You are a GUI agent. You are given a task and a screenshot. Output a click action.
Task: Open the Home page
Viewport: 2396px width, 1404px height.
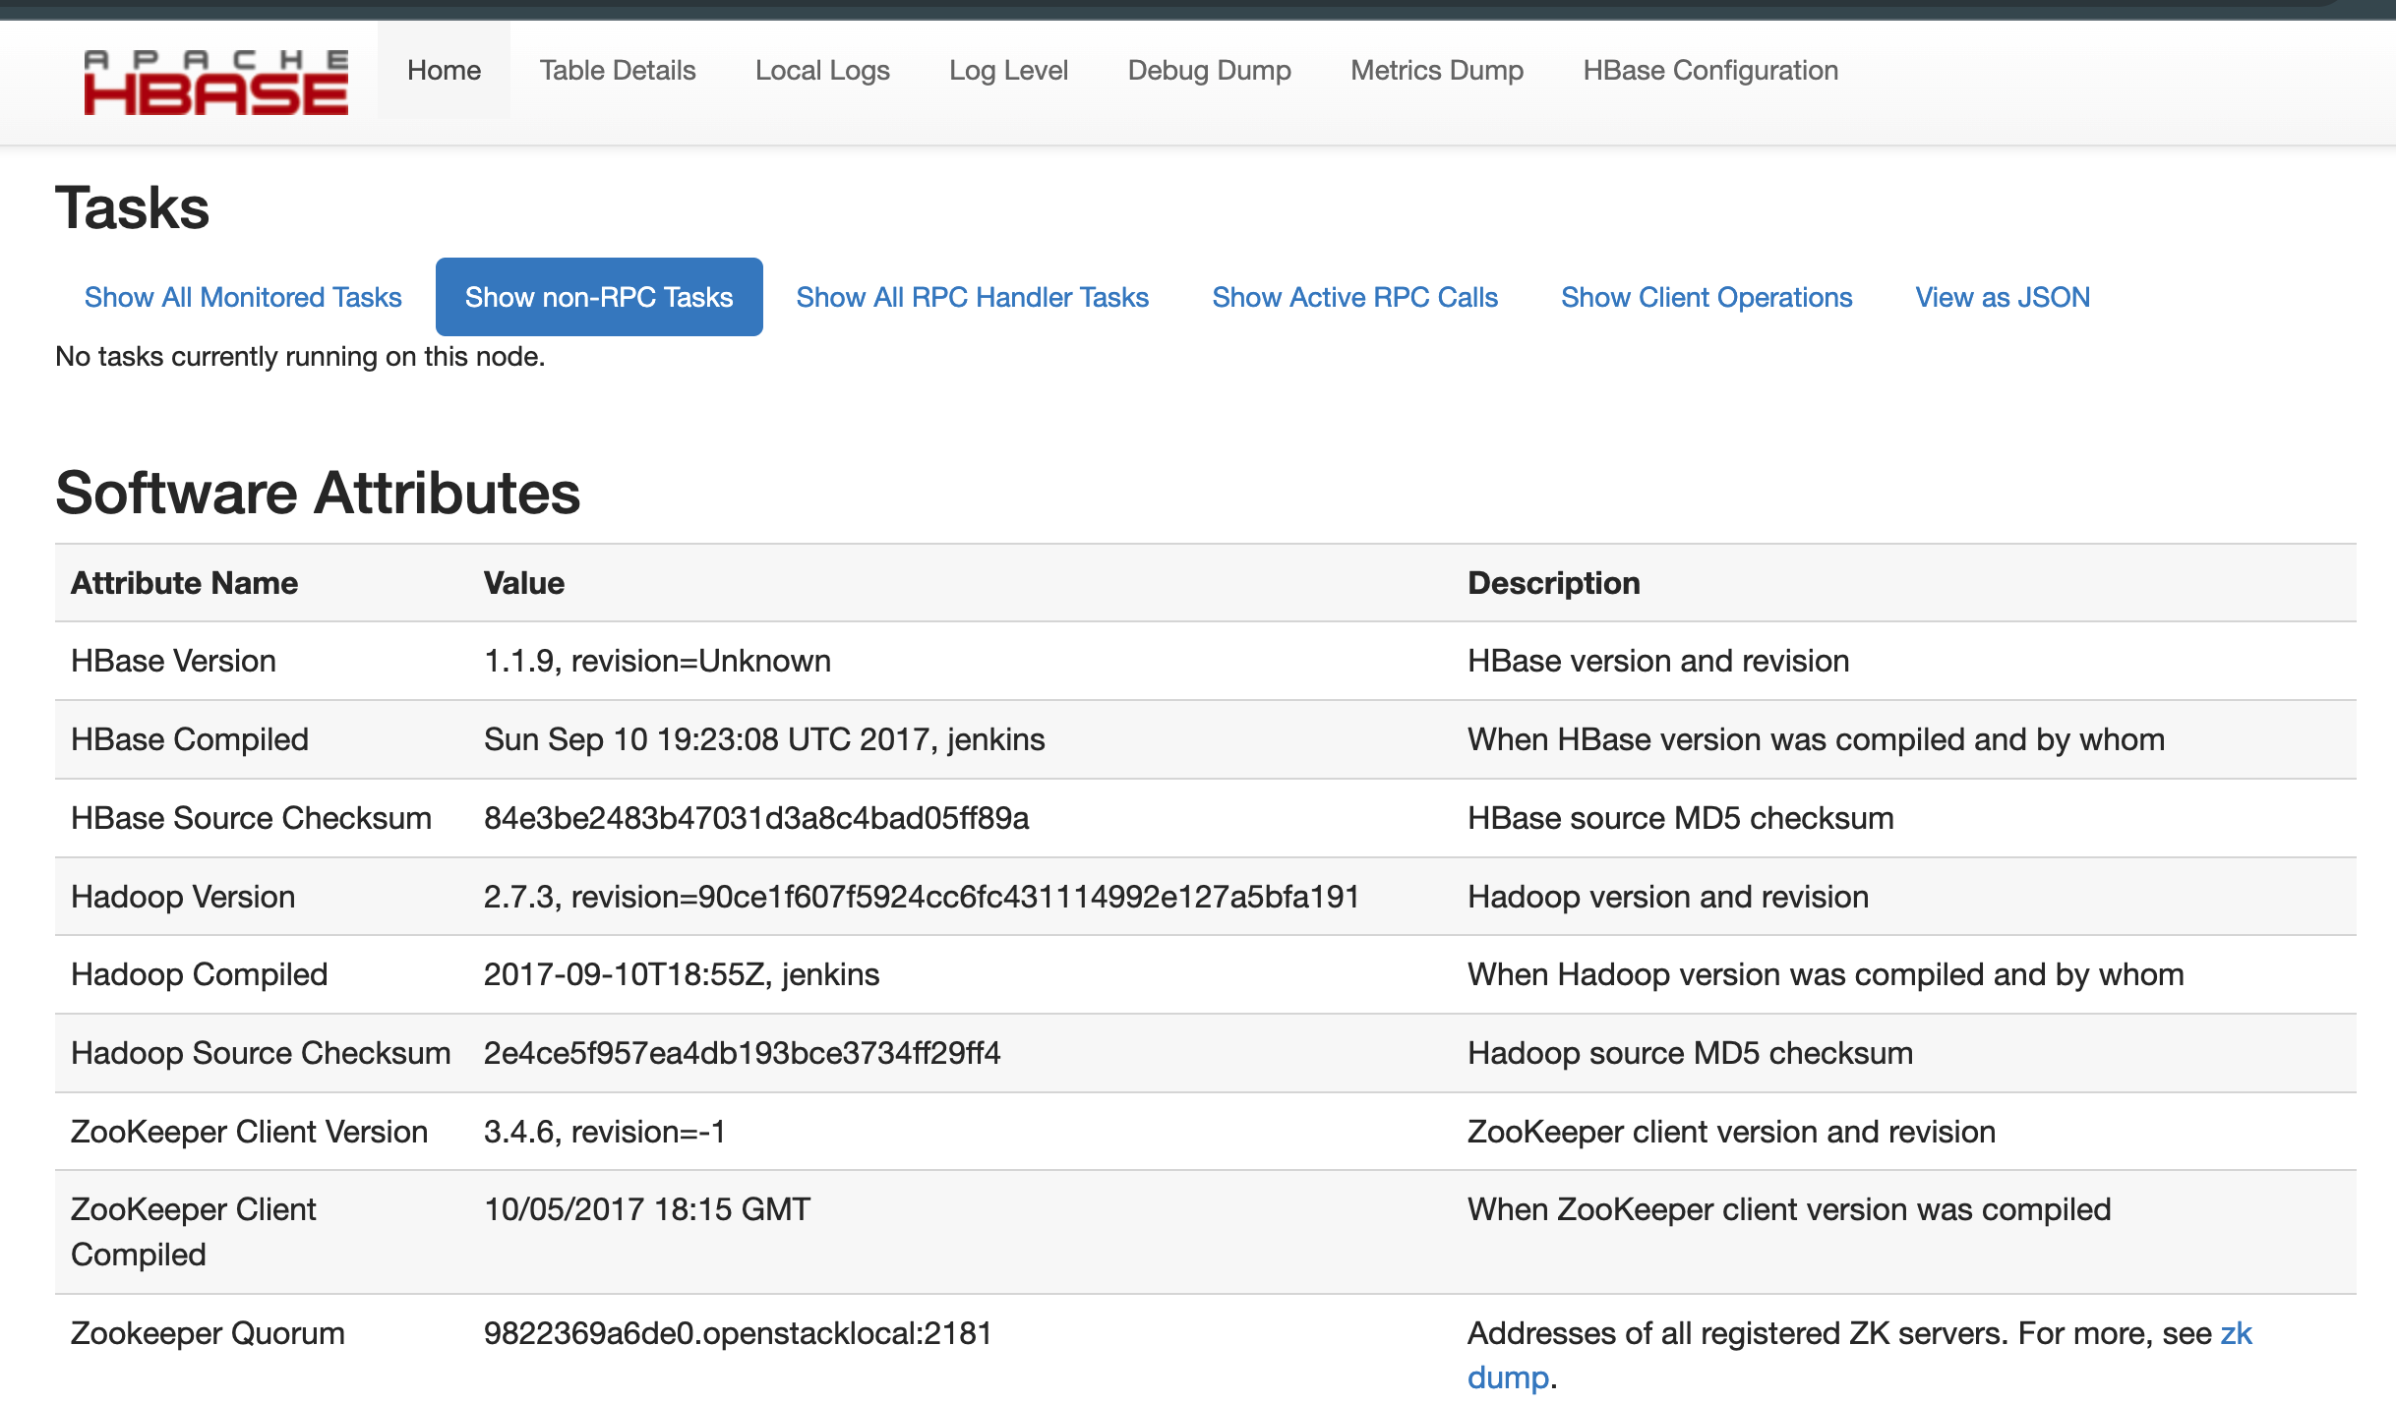(x=444, y=70)
